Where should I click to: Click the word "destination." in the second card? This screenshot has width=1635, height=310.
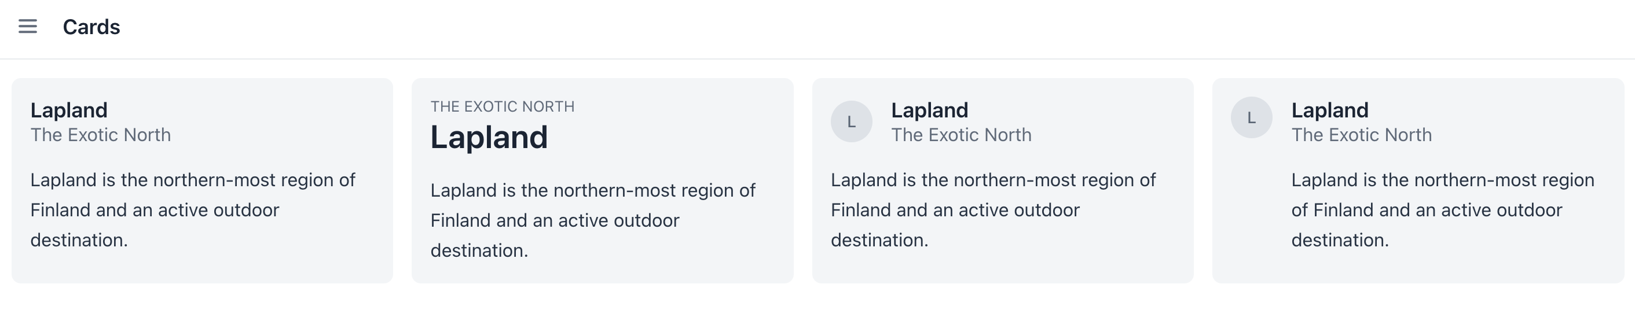pyautogui.click(x=479, y=250)
